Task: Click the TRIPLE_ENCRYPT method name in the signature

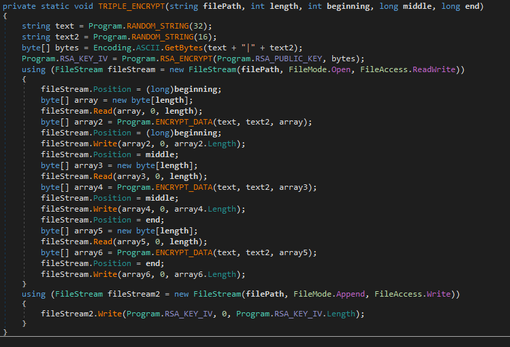Action: (131, 6)
